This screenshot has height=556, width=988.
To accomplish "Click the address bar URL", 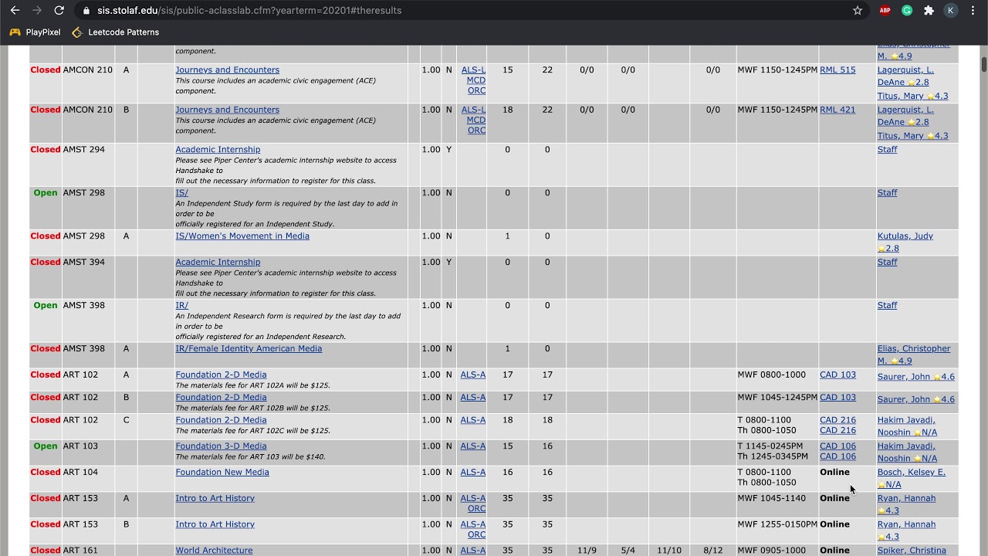I will tap(249, 10).
